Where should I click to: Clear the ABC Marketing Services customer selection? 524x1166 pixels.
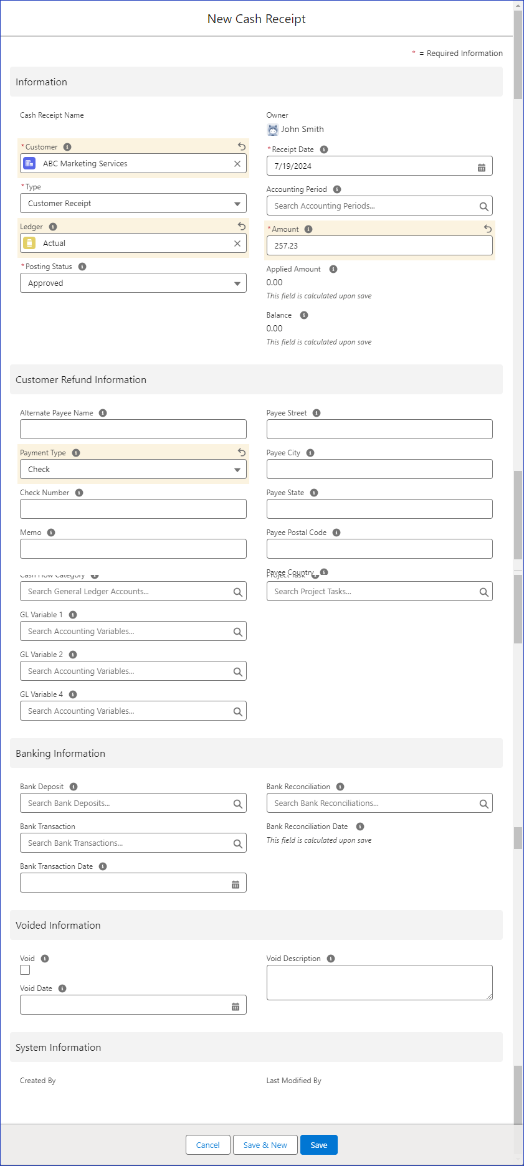coord(237,164)
